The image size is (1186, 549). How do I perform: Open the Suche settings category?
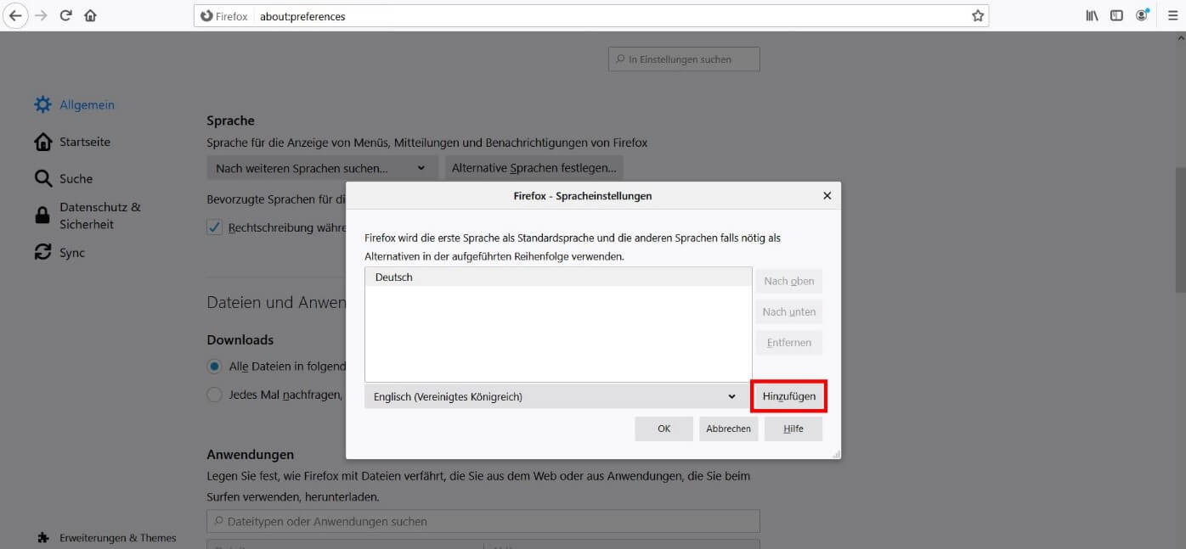(76, 179)
